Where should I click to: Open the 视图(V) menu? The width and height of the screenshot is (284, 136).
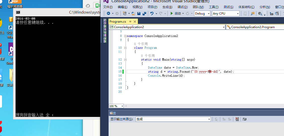coord(137,7)
